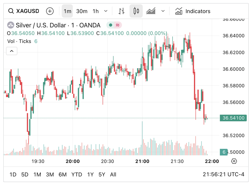Set range to 1Y
This screenshot has width=252, height=184.
90,175
